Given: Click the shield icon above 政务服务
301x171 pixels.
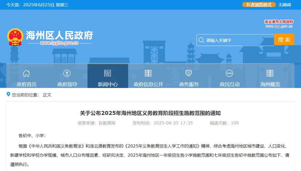Looking at the screenshot, I should 189,73.
